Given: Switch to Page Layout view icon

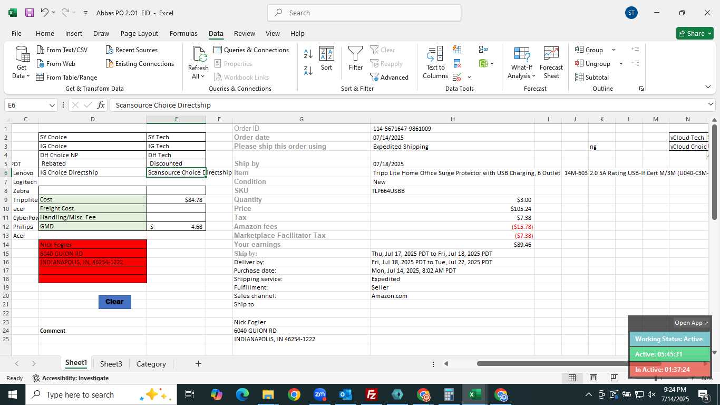Looking at the screenshot, I should click(593, 378).
